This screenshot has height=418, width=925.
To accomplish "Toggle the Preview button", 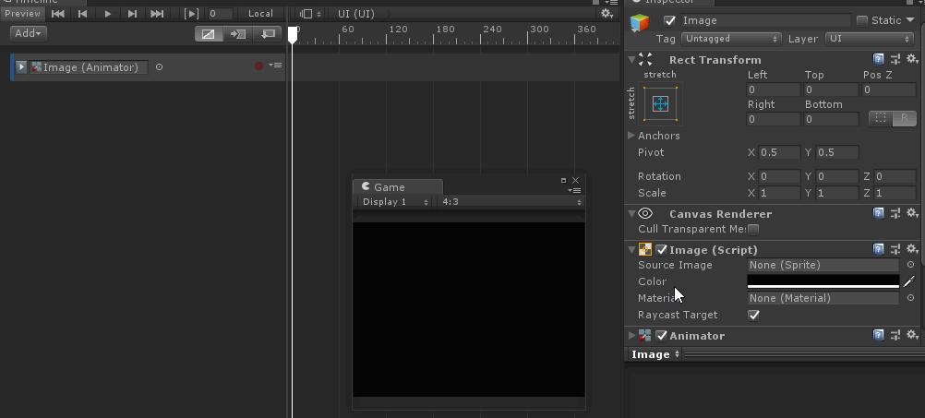I will pyautogui.click(x=22, y=14).
